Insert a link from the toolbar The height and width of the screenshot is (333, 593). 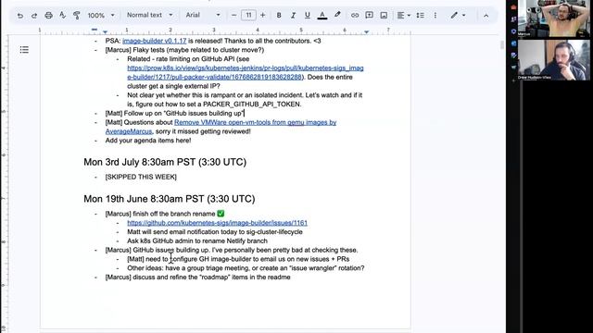click(355, 16)
